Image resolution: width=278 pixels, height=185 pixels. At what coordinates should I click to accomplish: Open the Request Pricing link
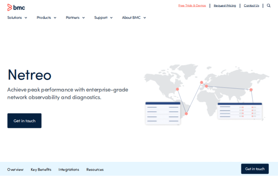click(x=225, y=5)
